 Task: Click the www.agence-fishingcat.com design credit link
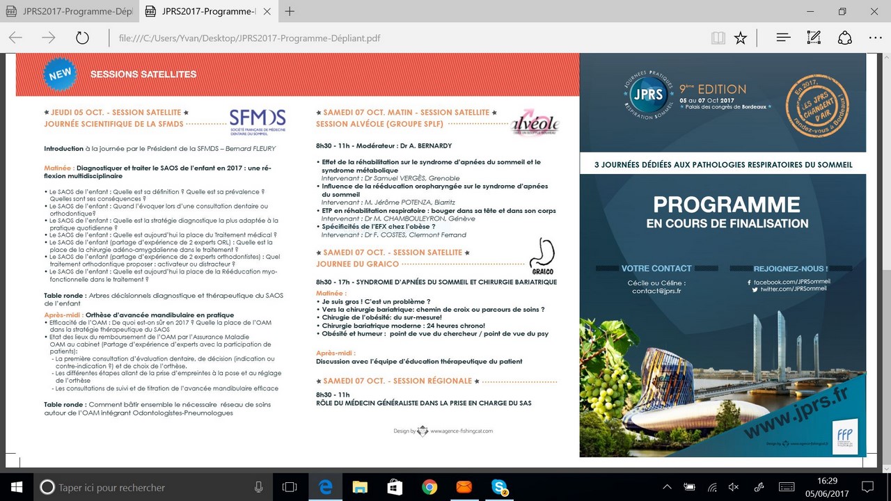[462, 431]
